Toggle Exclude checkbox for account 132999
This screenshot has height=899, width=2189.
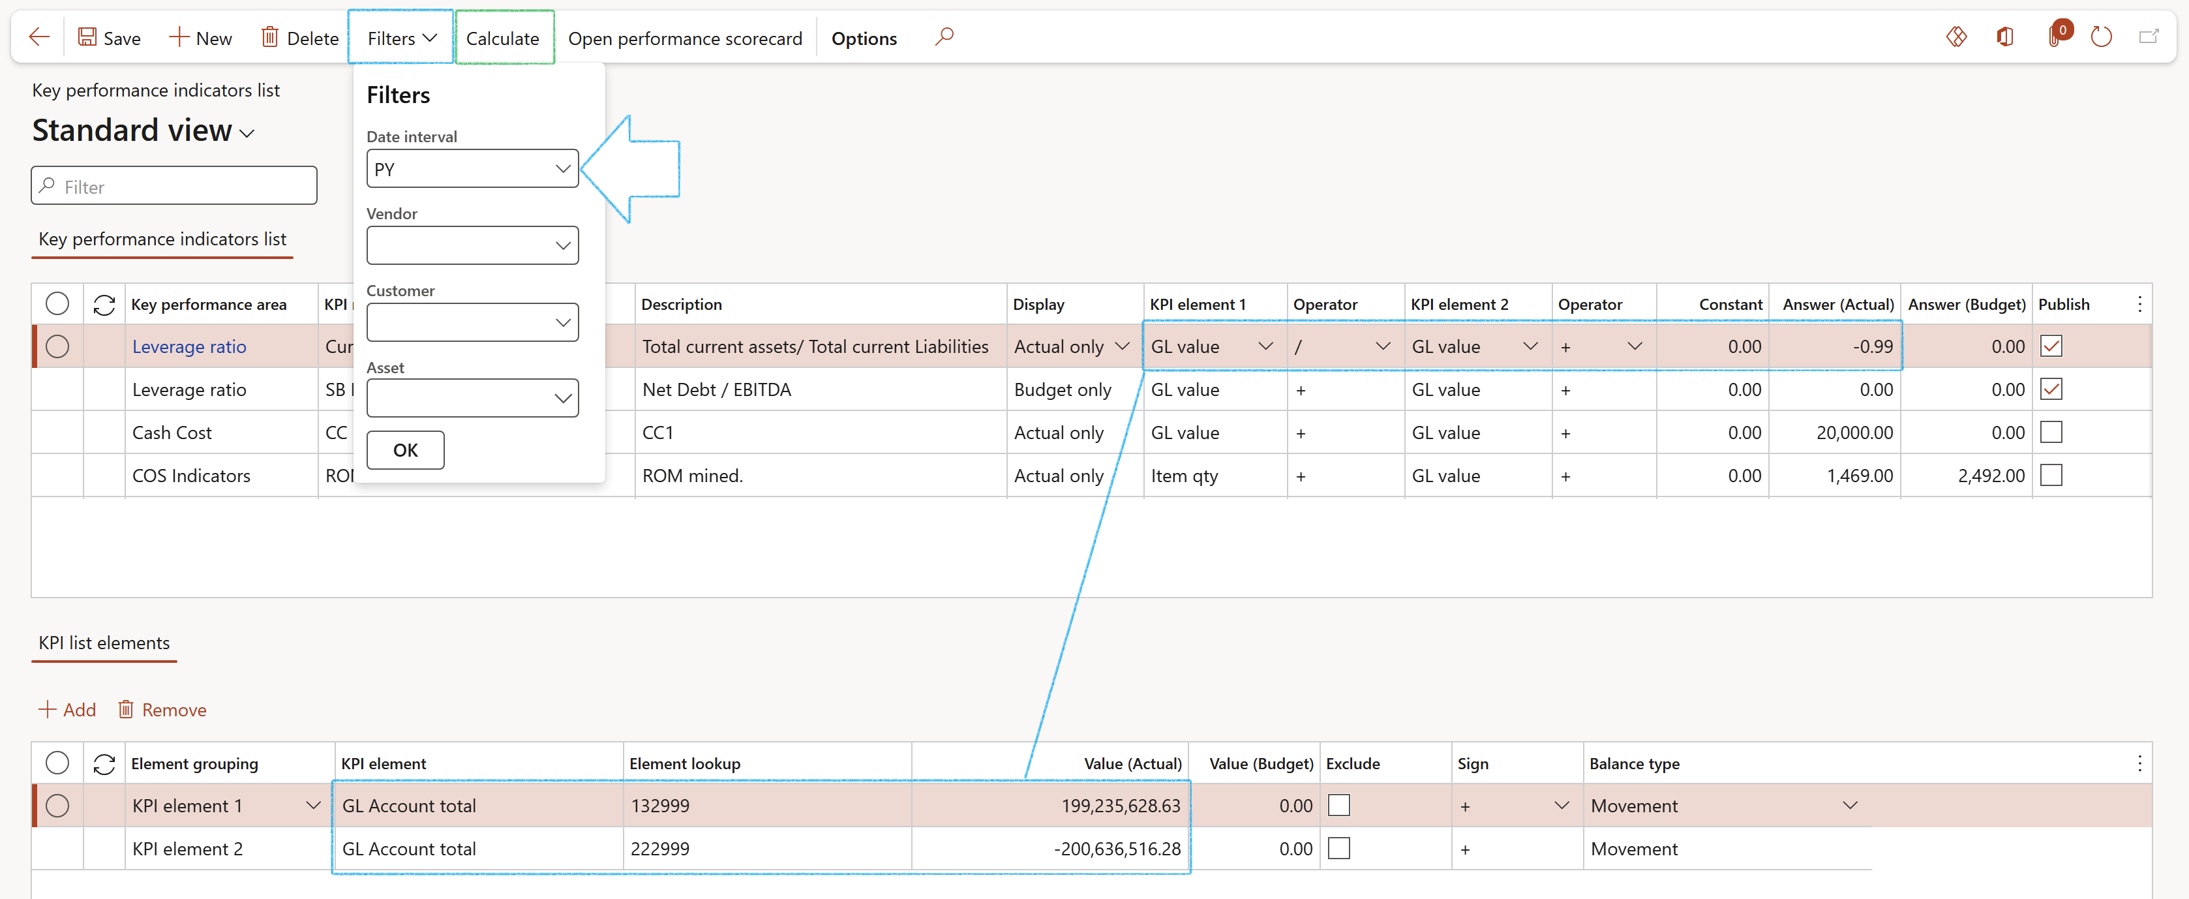click(1338, 806)
